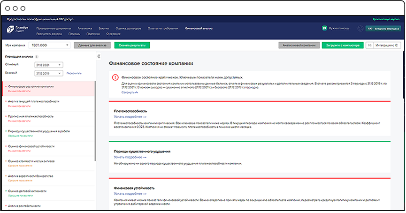Collapse summary via Свернуть link
The image size is (406, 213).
tap(130, 93)
